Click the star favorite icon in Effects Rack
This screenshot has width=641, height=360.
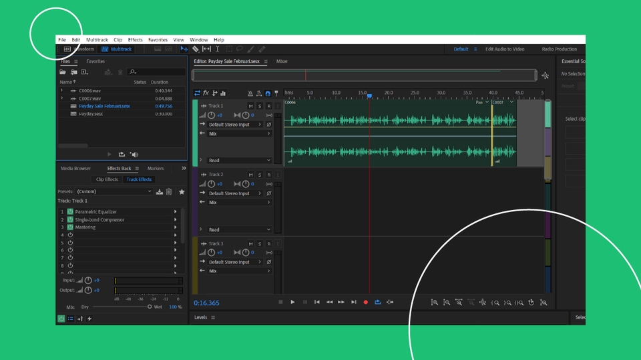[182, 191]
